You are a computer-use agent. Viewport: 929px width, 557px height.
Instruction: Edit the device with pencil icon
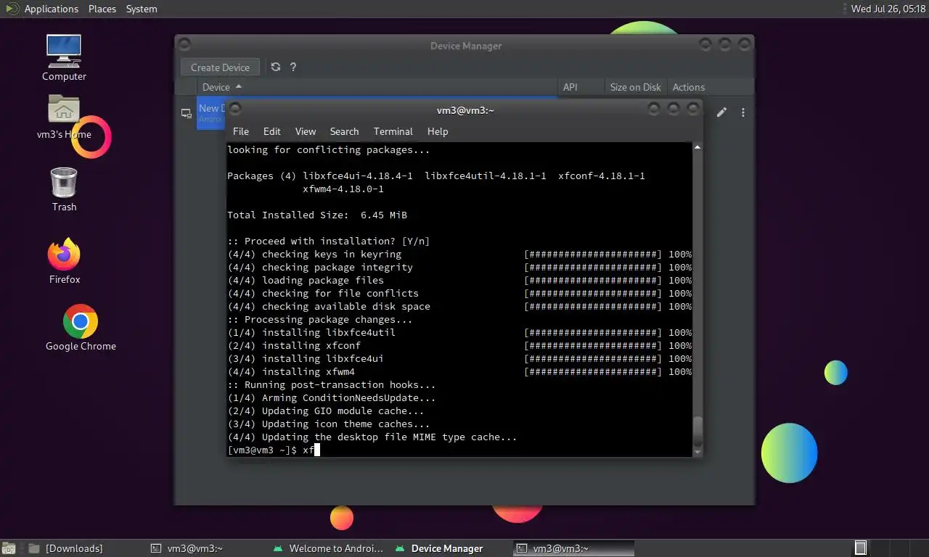pyautogui.click(x=721, y=112)
